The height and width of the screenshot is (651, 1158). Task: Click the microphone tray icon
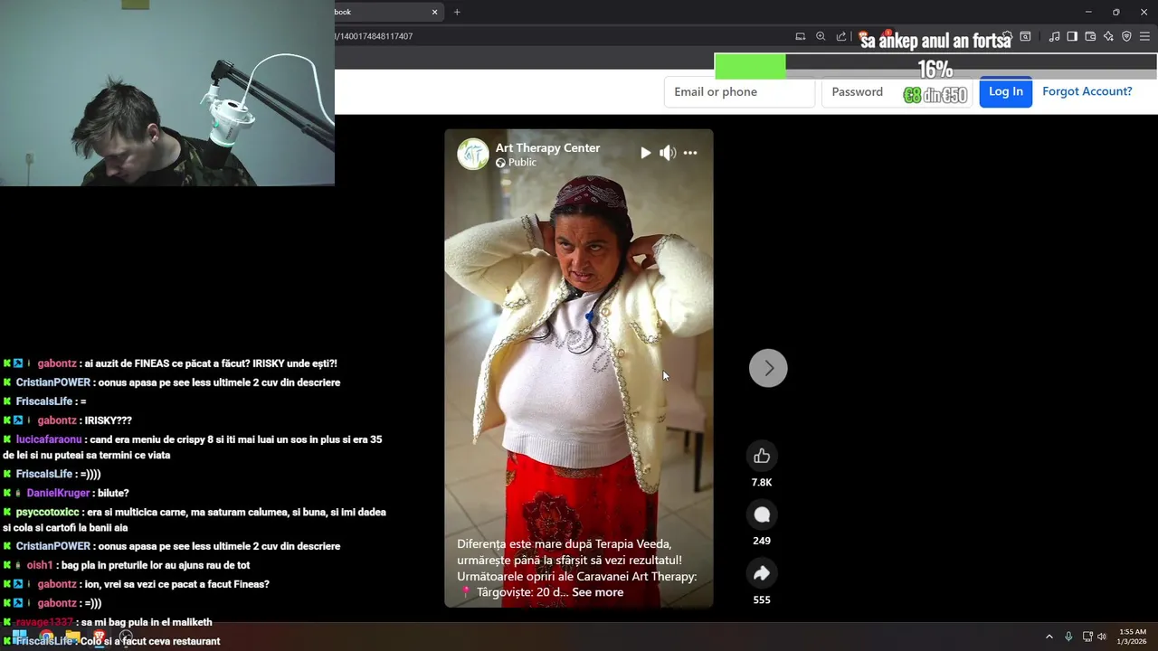[x=1068, y=637]
